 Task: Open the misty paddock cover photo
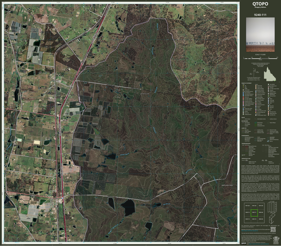pos(260,34)
